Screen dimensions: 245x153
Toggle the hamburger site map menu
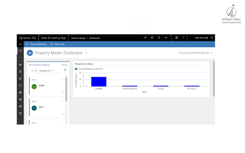pos(20,44)
